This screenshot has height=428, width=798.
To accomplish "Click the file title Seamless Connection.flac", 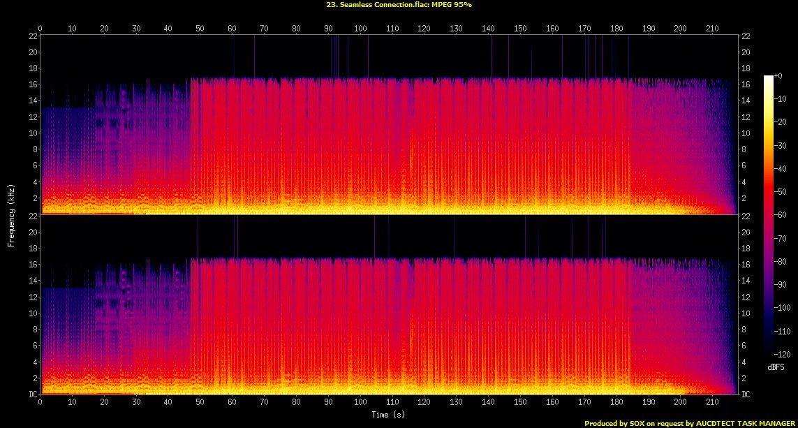I will click(x=399, y=4).
